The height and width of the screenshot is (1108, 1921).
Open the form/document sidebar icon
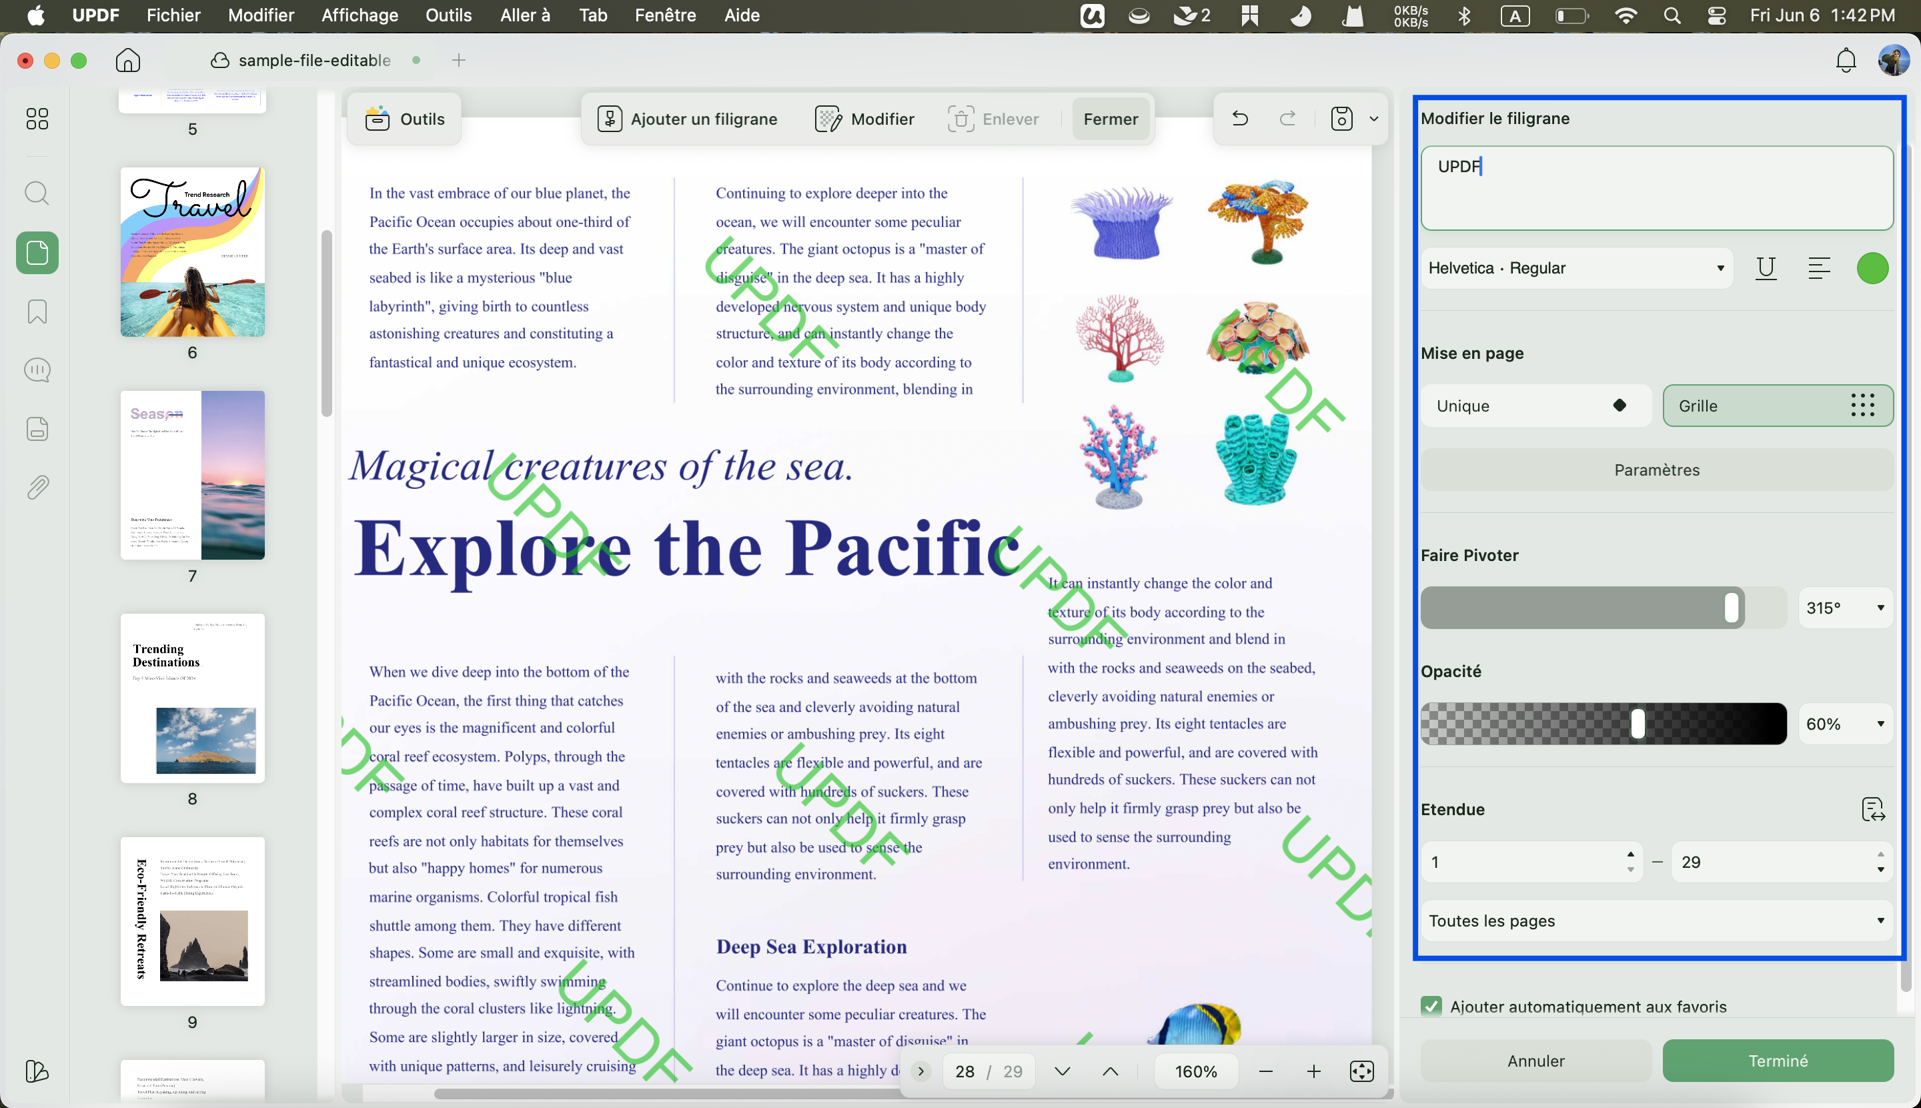(x=37, y=428)
